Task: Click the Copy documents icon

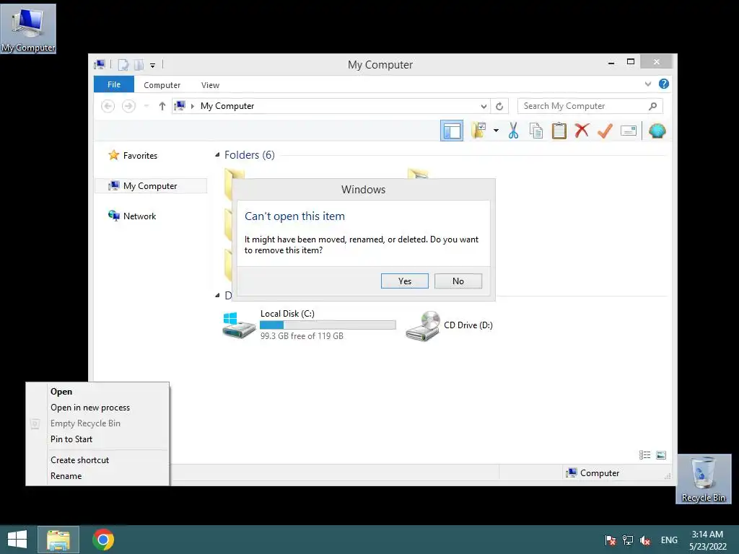Action: pos(536,131)
